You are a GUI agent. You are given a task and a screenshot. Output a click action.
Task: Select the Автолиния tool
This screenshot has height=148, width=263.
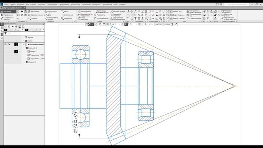pos(34,12)
